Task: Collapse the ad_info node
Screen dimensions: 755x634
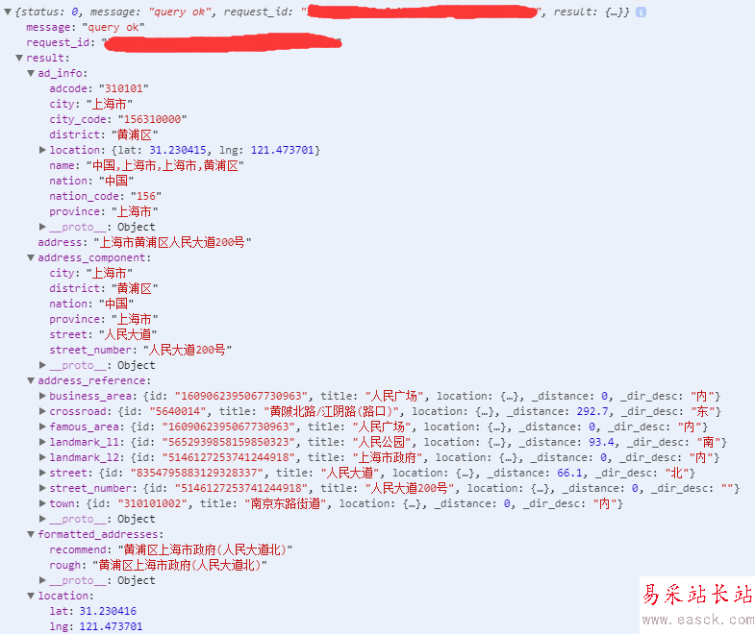Action: coord(31,74)
